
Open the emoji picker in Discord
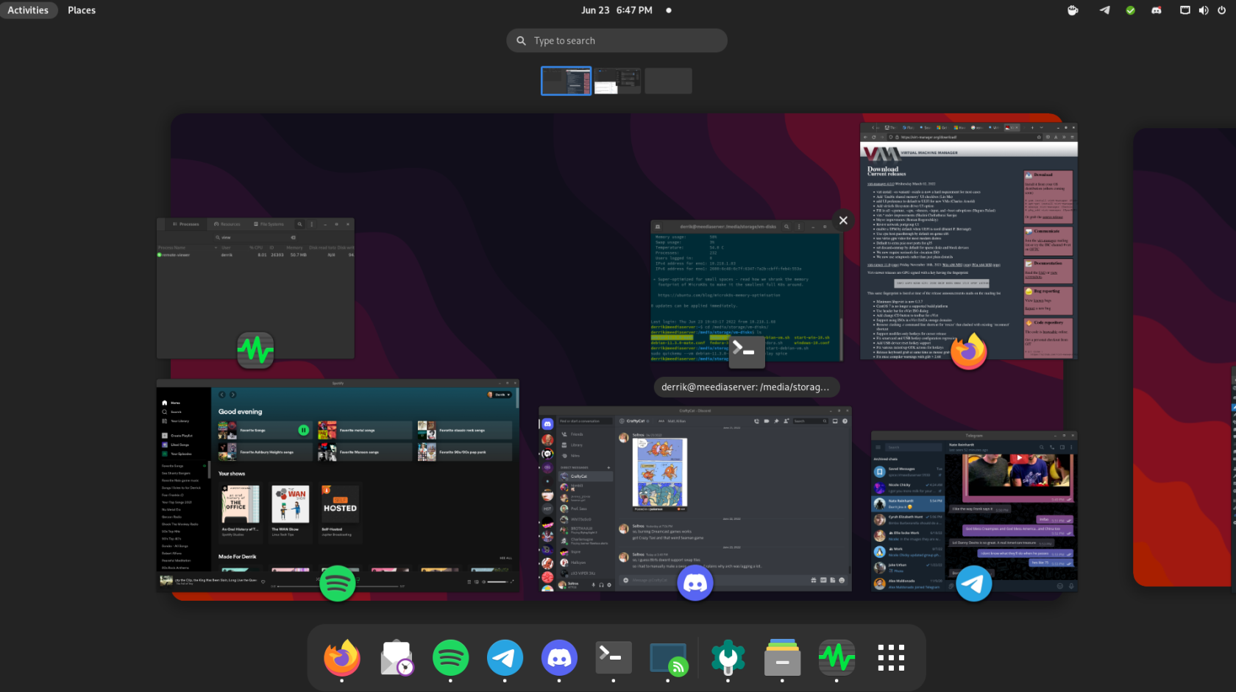coord(842,579)
